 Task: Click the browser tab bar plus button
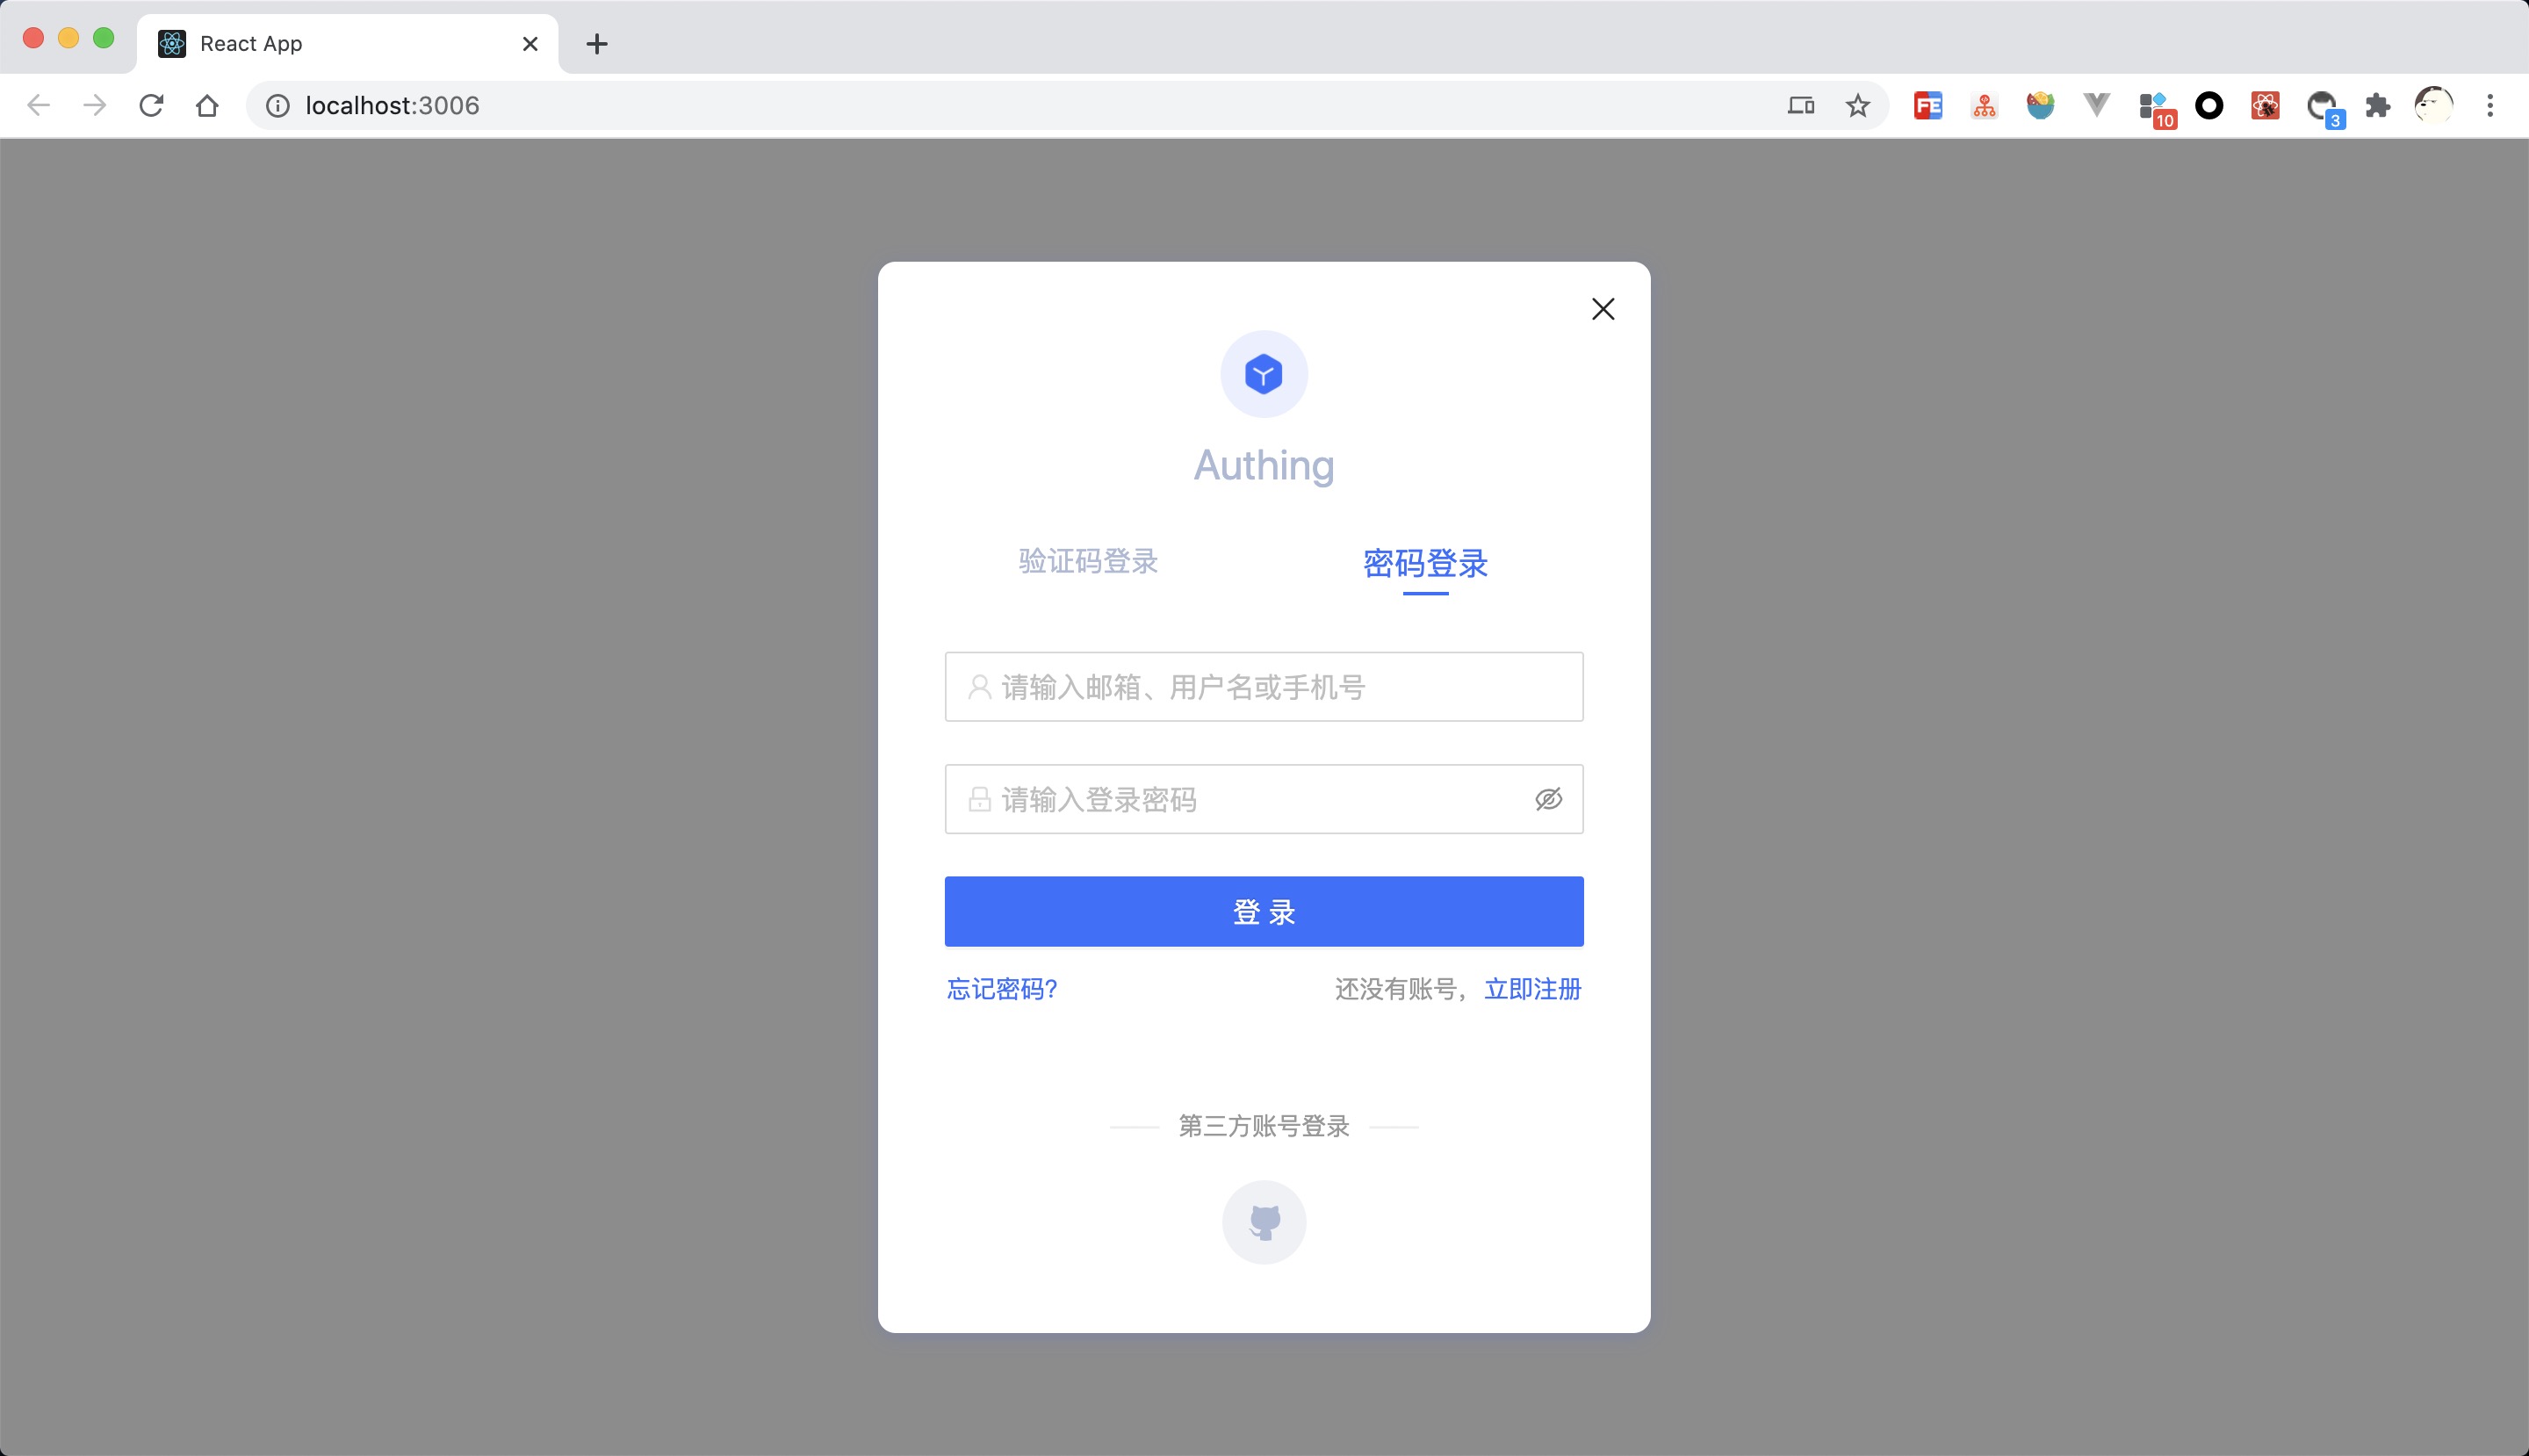click(599, 41)
